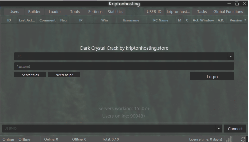Sort by the Win column header
The image size is (249, 142).
pos(104,20)
